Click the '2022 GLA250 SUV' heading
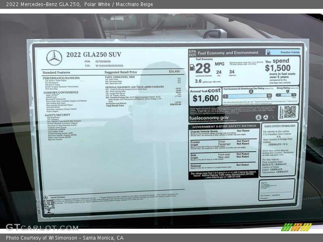The width and height of the screenshot is (323, 242). (x=94, y=54)
